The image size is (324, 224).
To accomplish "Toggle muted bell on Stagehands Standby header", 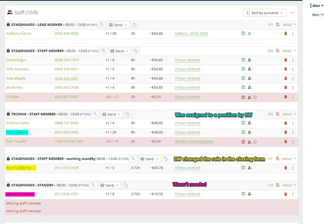I will pyautogui.click(x=277, y=185).
